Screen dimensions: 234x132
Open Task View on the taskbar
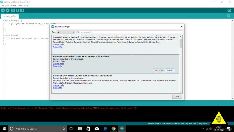(71, 128)
